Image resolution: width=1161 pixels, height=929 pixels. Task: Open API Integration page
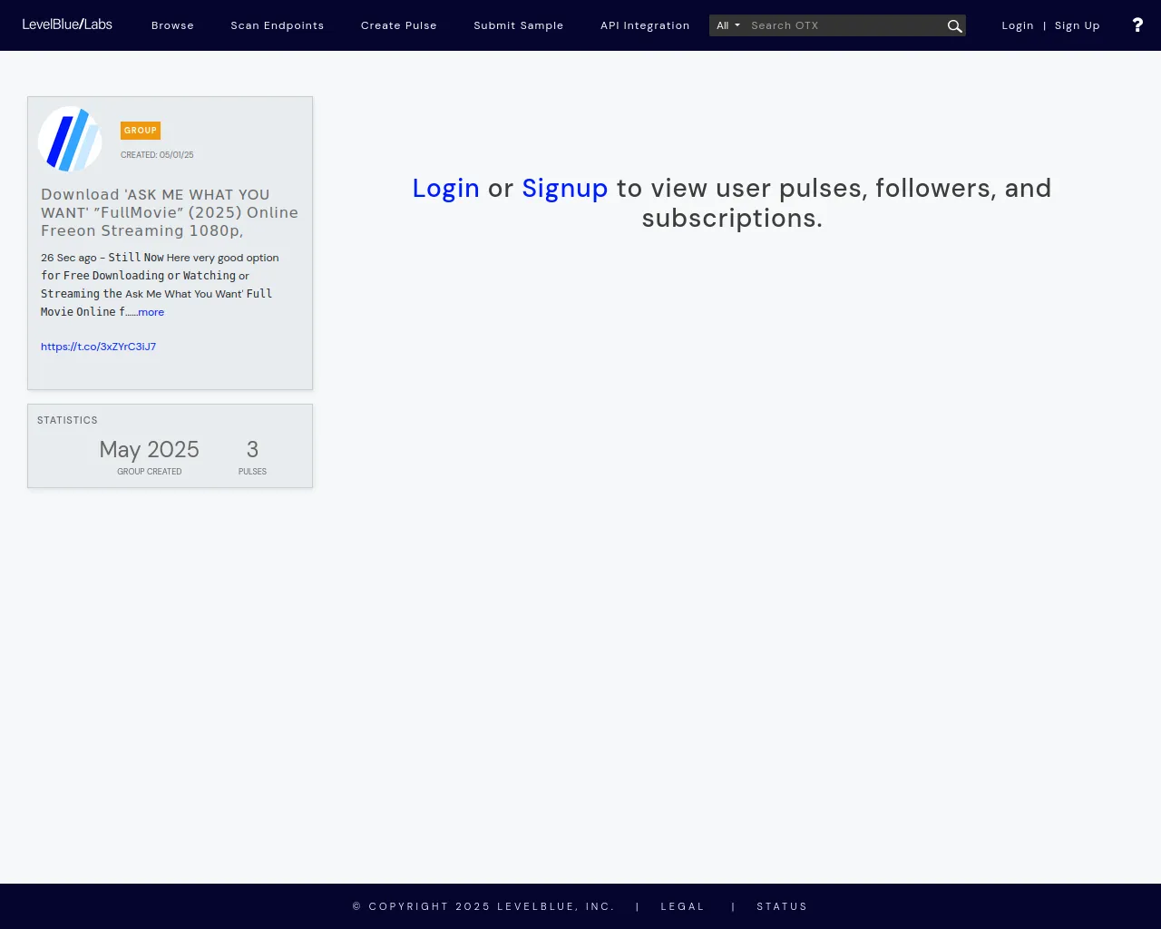645,25
